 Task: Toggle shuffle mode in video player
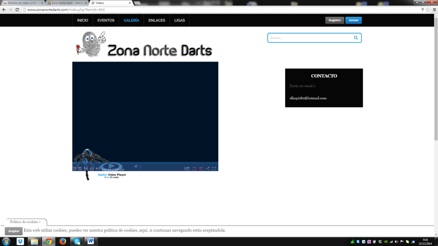coord(201,169)
